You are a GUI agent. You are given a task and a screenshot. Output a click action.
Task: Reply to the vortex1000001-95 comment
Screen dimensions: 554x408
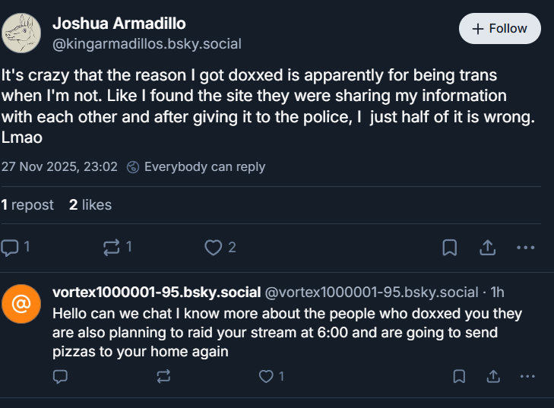[x=61, y=376]
